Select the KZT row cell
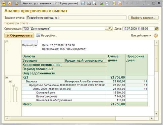 (x=64, y=77)
